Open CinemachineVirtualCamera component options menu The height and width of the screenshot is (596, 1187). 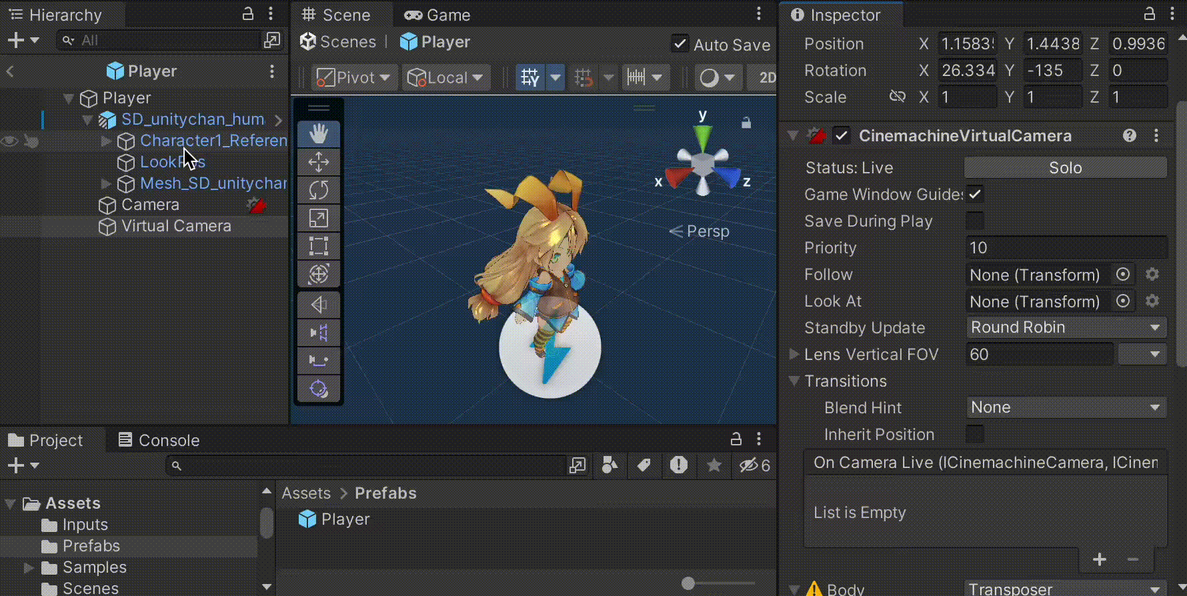click(x=1156, y=135)
